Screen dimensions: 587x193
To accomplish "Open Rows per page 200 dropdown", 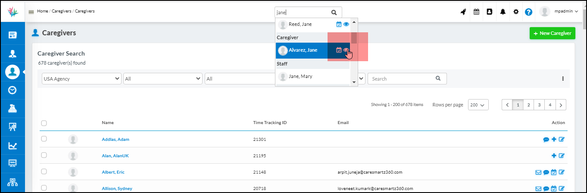I will tap(478, 105).
